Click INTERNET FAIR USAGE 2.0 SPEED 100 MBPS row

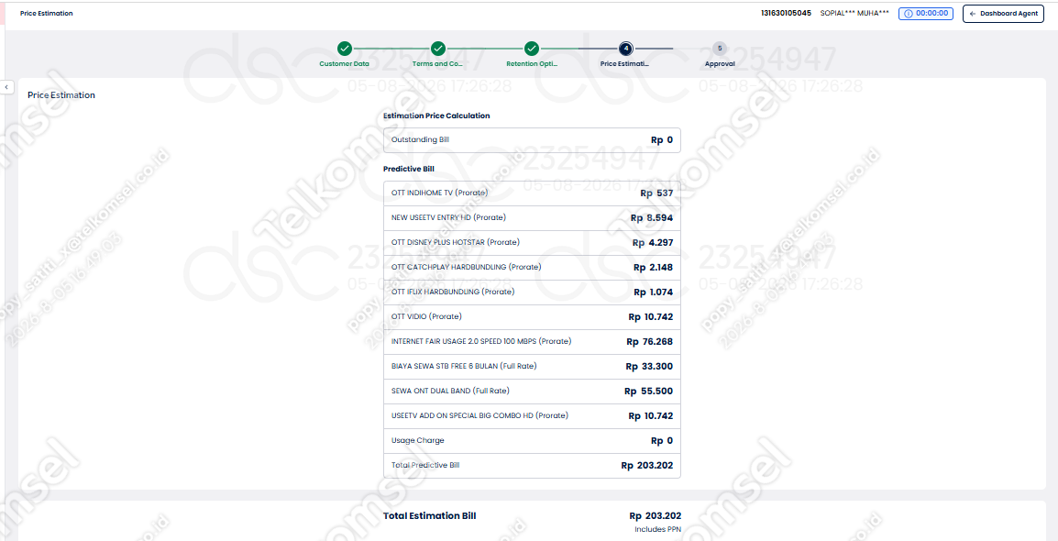pos(532,341)
